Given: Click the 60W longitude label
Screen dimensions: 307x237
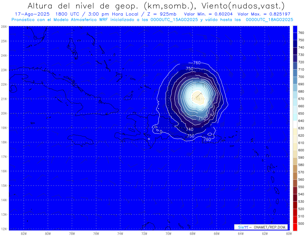Looking at the screenshot, I should pyautogui.click(x=289, y=233).
